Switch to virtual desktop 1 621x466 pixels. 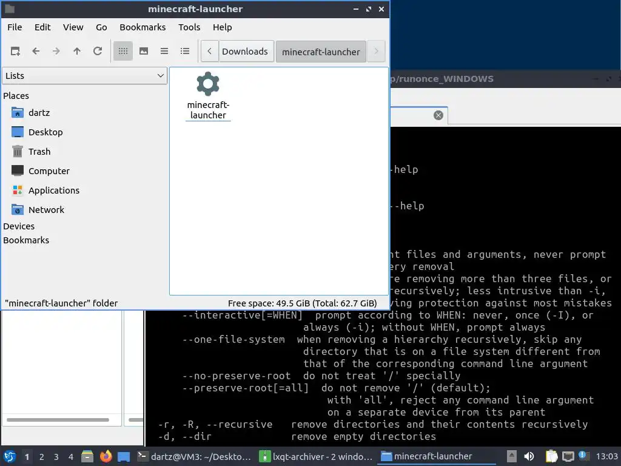27,457
